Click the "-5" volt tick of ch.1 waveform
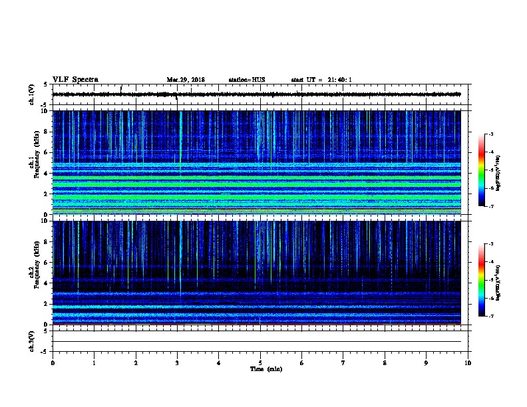This screenshot has height=407, width=527. [x=44, y=105]
